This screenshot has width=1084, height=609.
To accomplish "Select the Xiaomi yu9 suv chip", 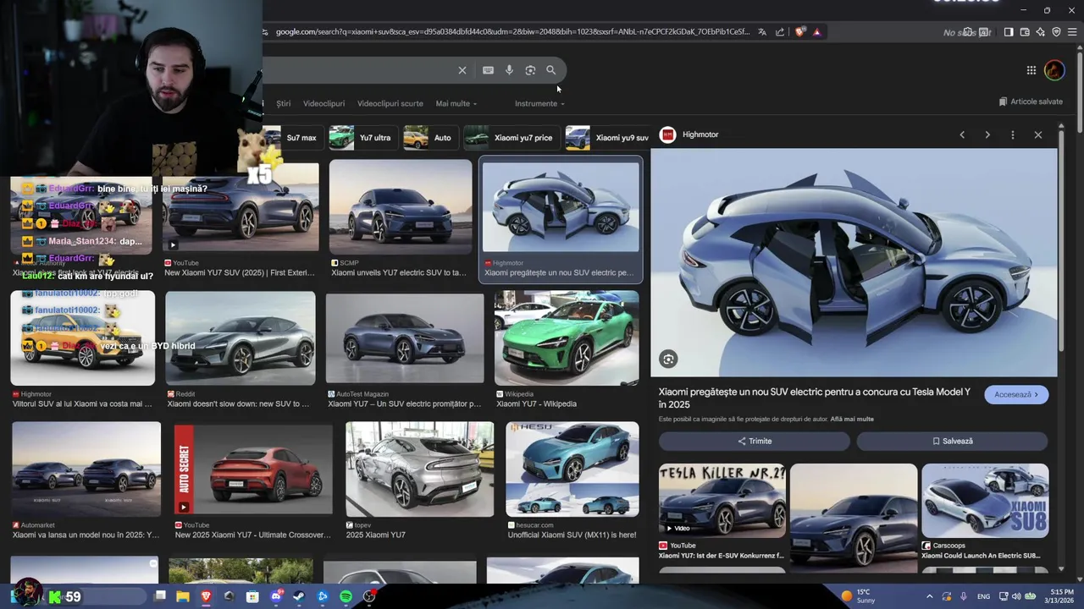I will (607, 138).
